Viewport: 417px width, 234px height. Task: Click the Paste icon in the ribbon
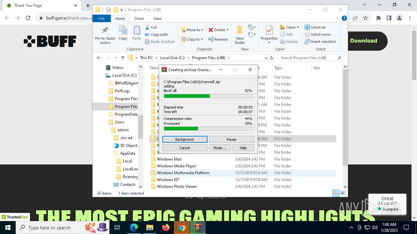point(137,33)
